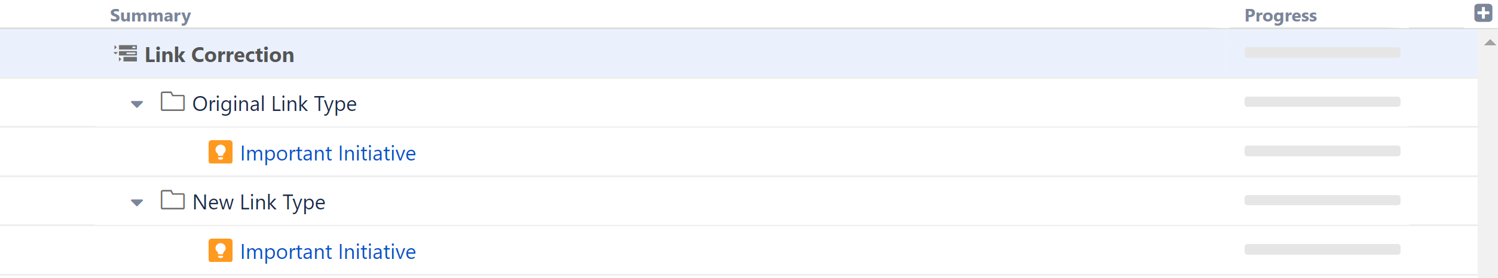Click progress bar of Important Initiative under Original Link Type
Viewport: 1498px width, 278px height.
[1322, 151]
